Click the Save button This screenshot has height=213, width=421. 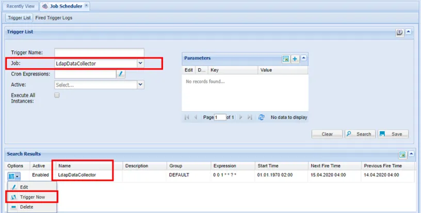(x=393, y=134)
